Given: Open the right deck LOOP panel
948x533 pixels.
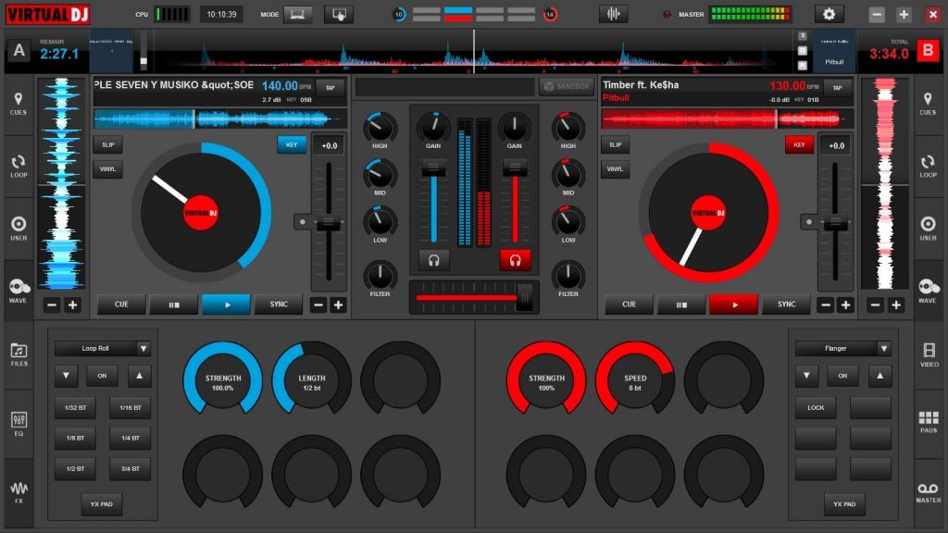Looking at the screenshot, I should [928, 167].
